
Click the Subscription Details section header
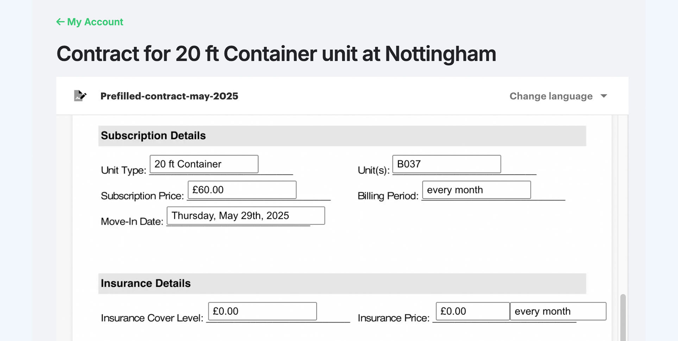pyautogui.click(x=153, y=136)
